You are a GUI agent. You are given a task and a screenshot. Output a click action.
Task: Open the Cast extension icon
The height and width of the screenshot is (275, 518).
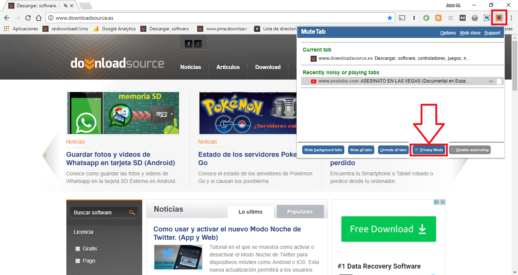402,18
